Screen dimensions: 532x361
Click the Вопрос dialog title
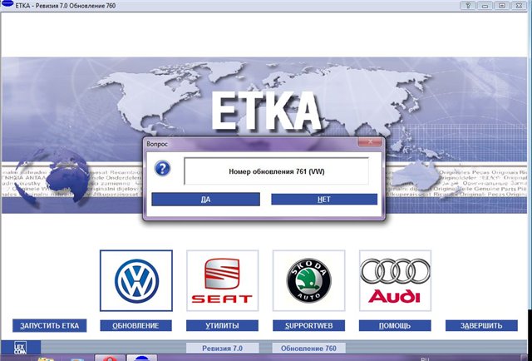[157, 144]
